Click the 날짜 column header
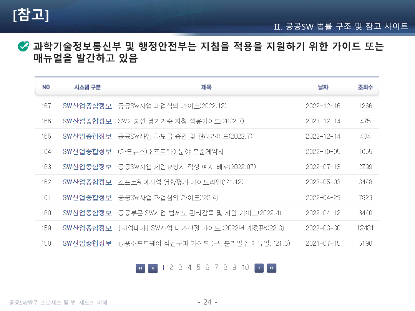The height and width of the screenshot is (311, 415). (323, 88)
